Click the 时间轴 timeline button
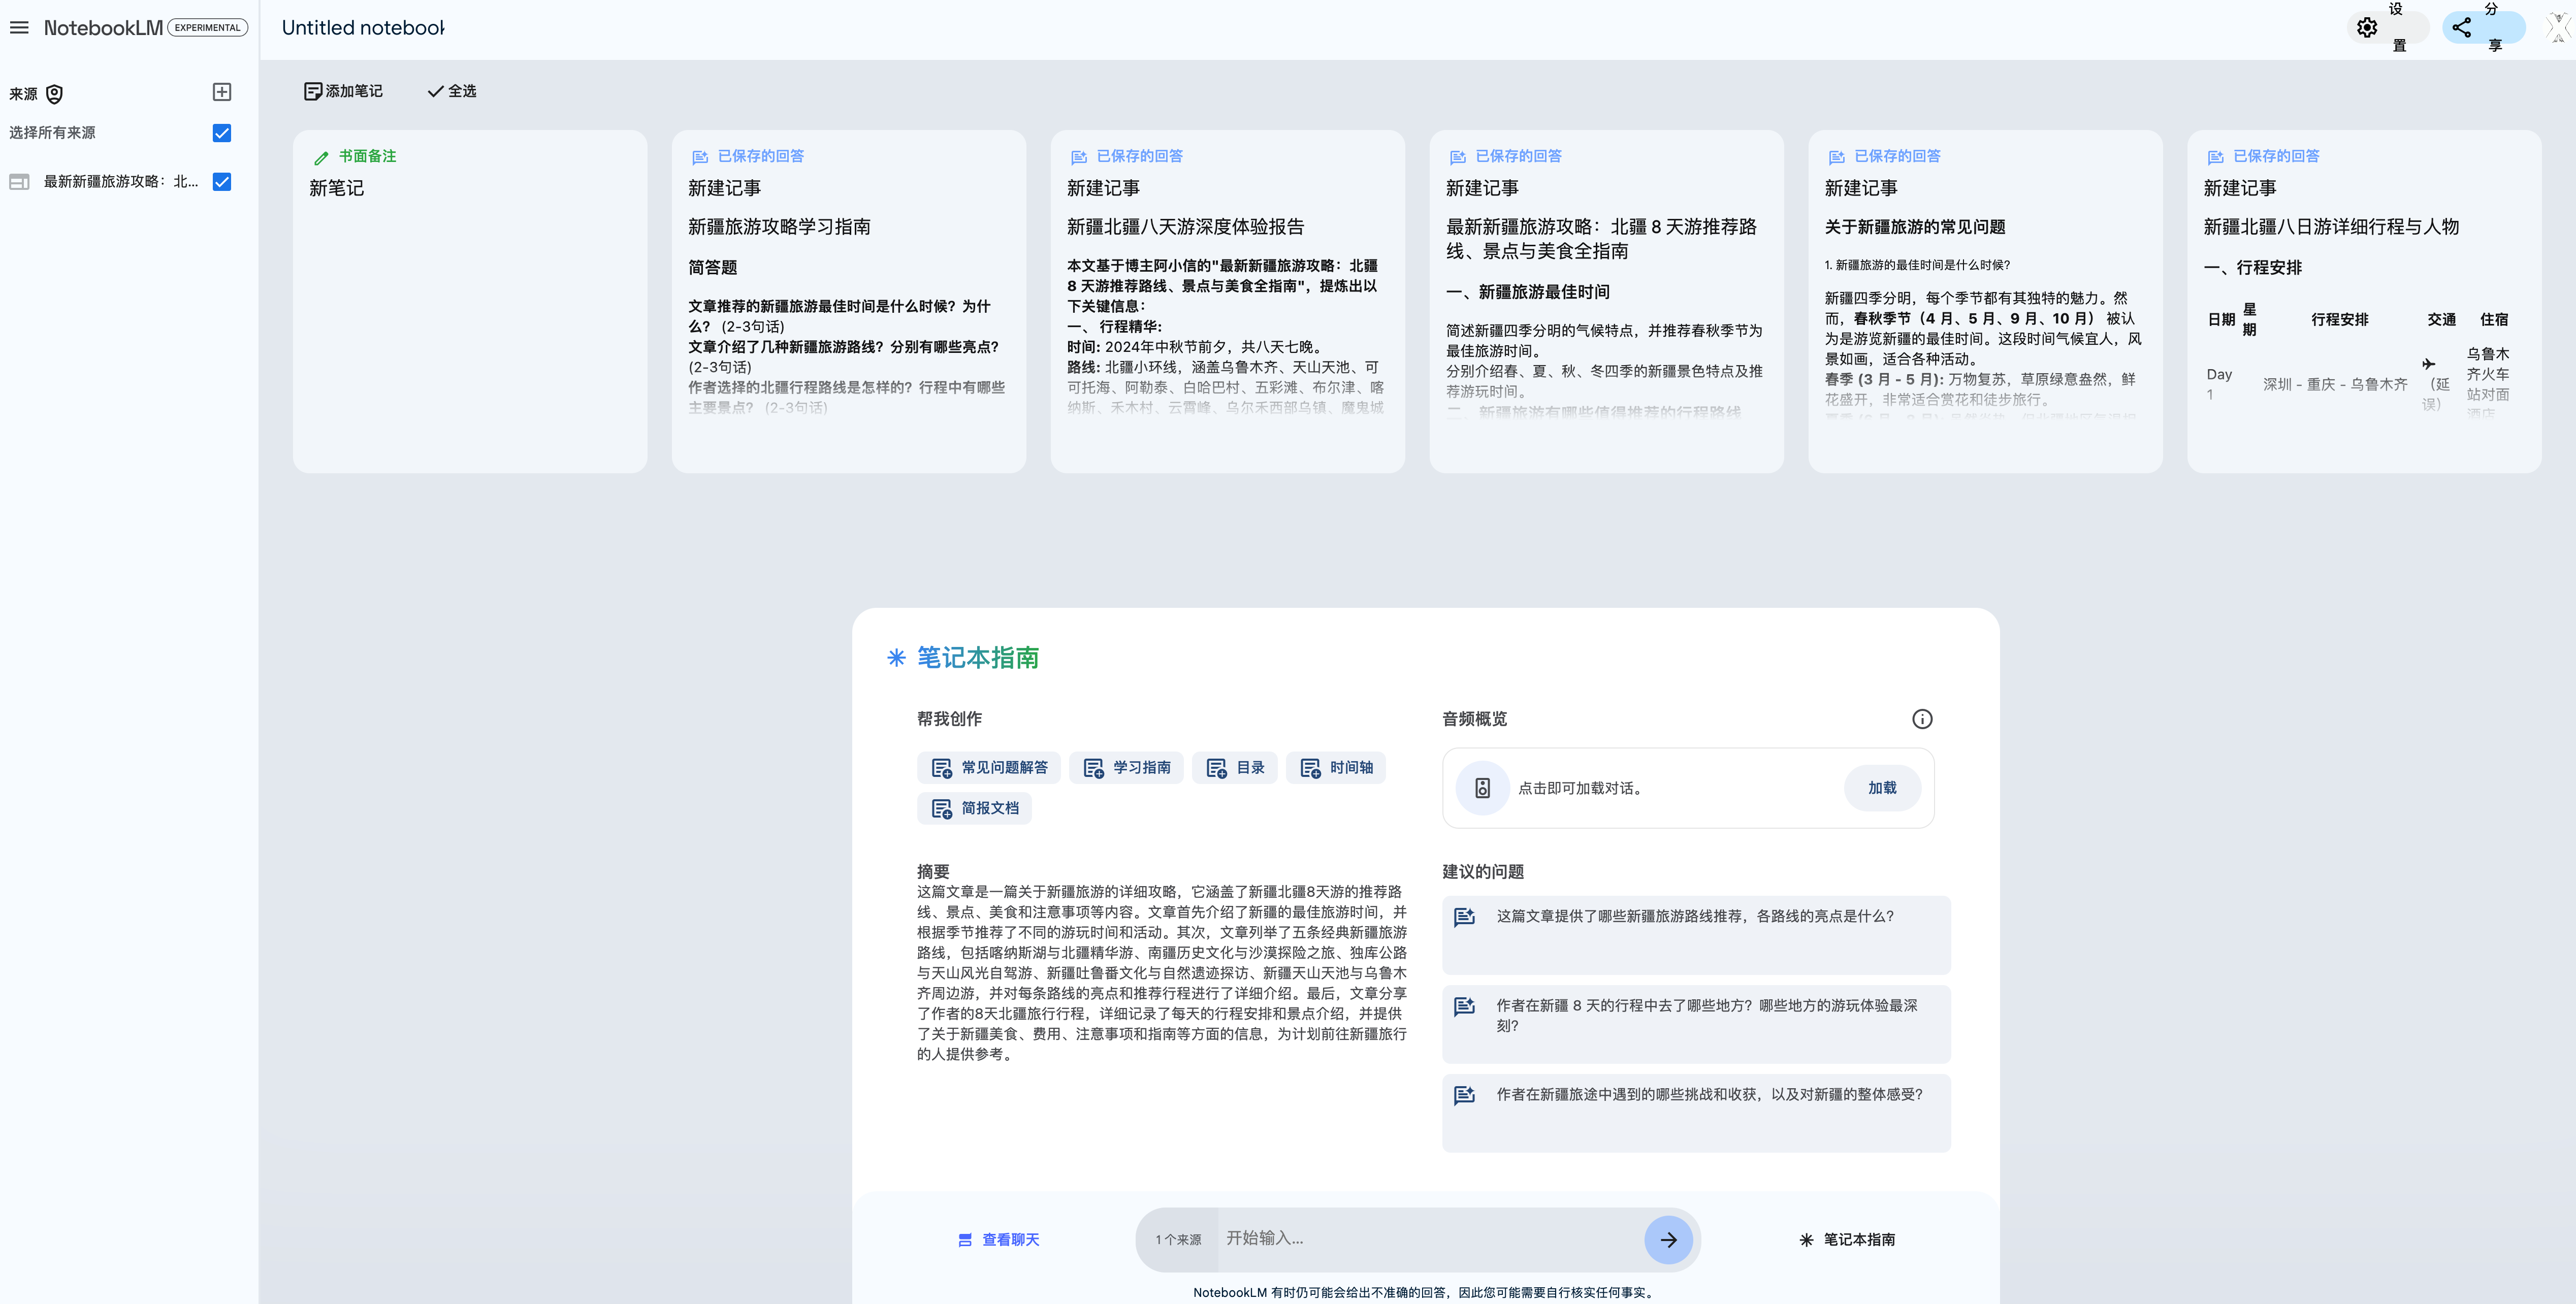The width and height of the screenshot is (2576, 1304). click(1336, 768)
